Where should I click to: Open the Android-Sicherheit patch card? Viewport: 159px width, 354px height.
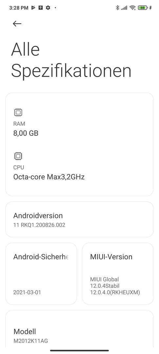tap(41, 274)
